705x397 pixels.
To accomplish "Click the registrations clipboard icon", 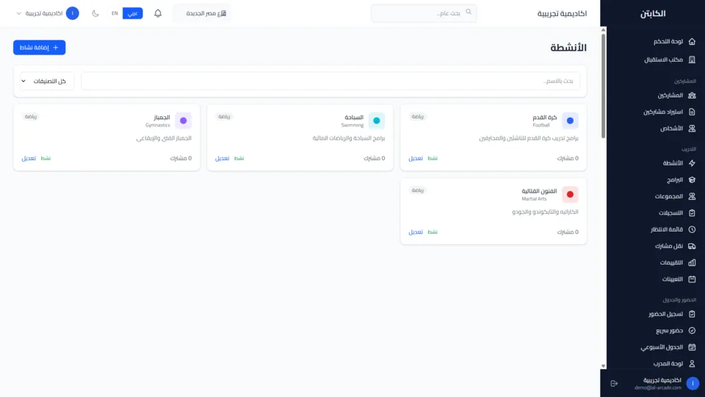I will click(692, 213).
